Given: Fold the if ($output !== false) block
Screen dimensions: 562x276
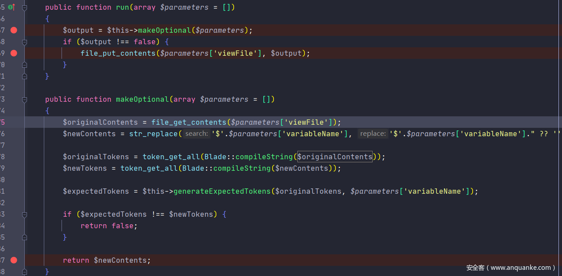Looking at the screenshot, I should [x=24, y=42].
